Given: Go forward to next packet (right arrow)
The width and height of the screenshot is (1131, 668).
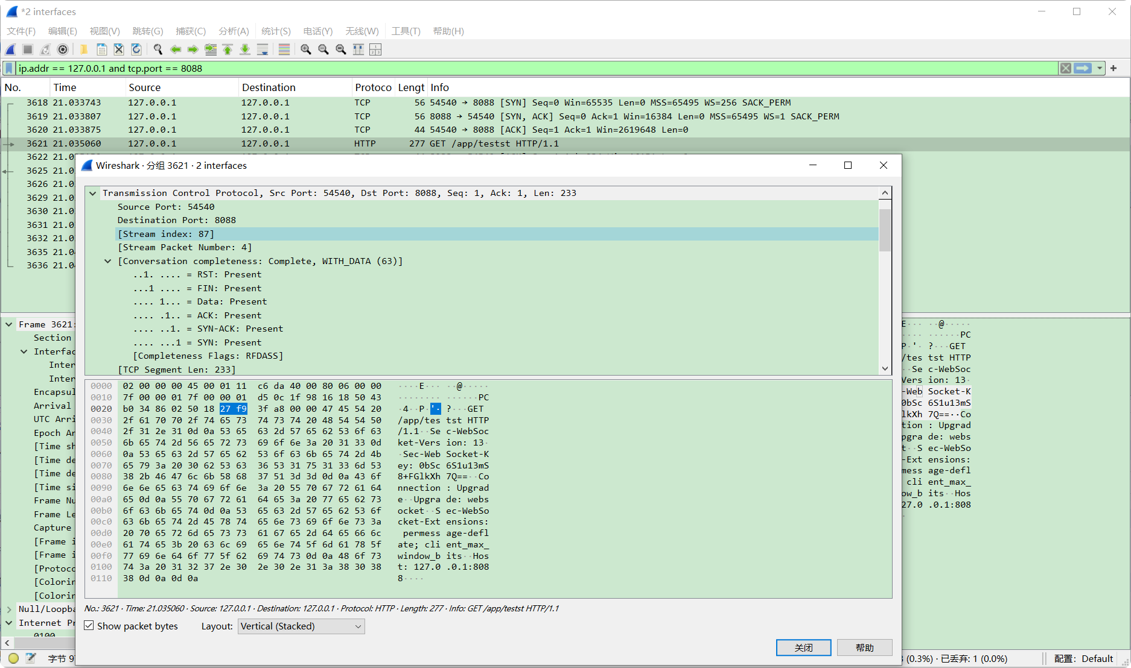Looking at the screenshot, I should click(x=193, y=49).
